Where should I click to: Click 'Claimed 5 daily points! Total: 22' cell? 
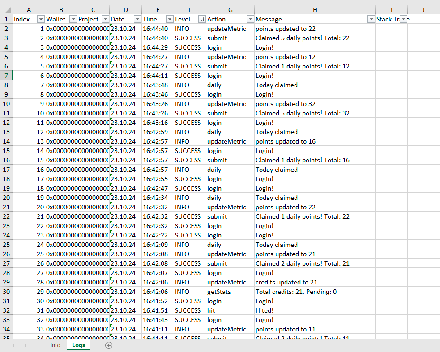tap(315, 38)
